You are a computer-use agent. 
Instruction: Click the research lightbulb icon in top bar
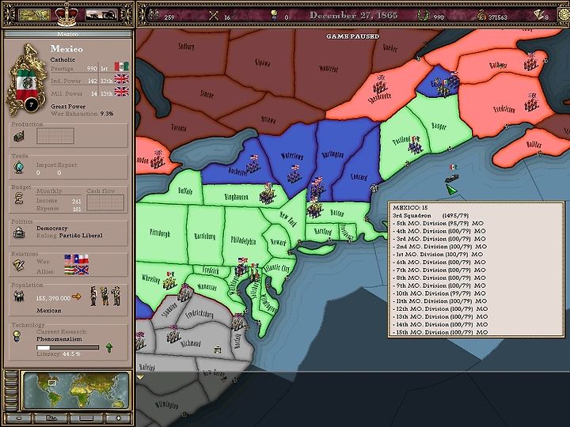(x=274, y=15)
